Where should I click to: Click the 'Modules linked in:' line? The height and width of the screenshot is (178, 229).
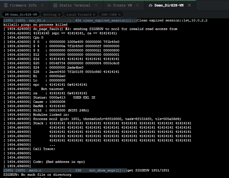click(36, 115)
